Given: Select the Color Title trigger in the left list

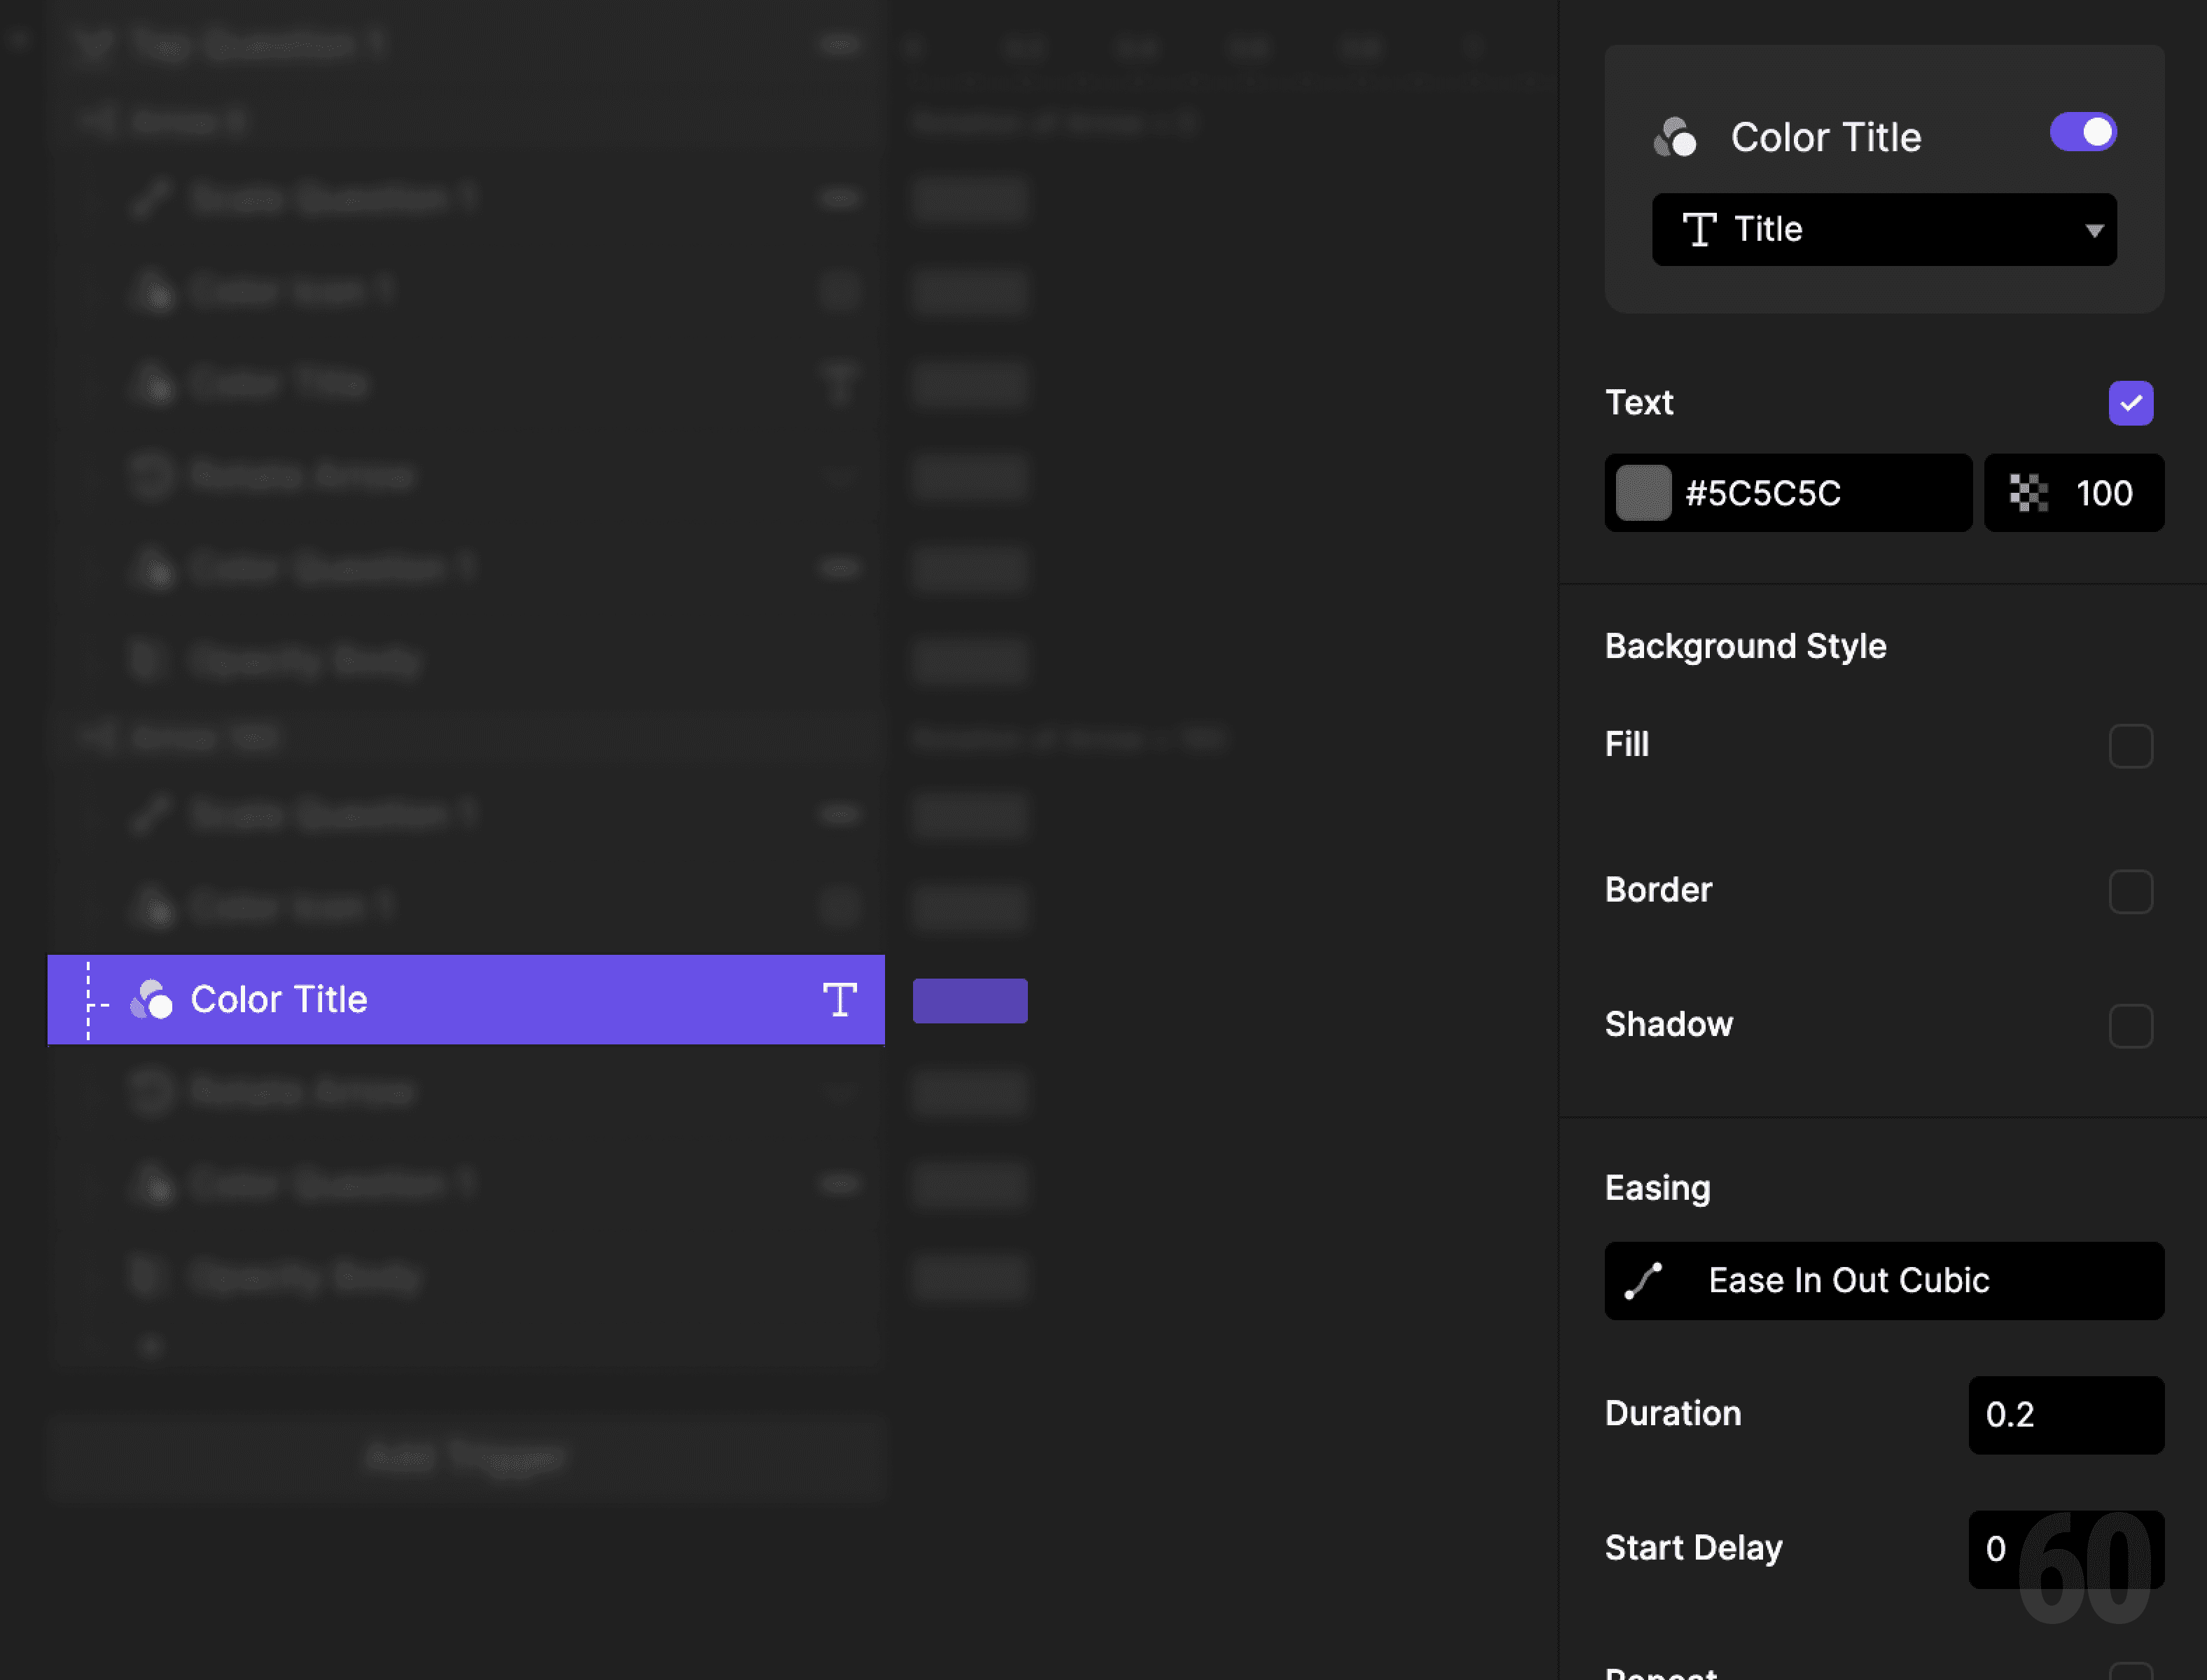Looking at the screenshot, I should [400, 999].
